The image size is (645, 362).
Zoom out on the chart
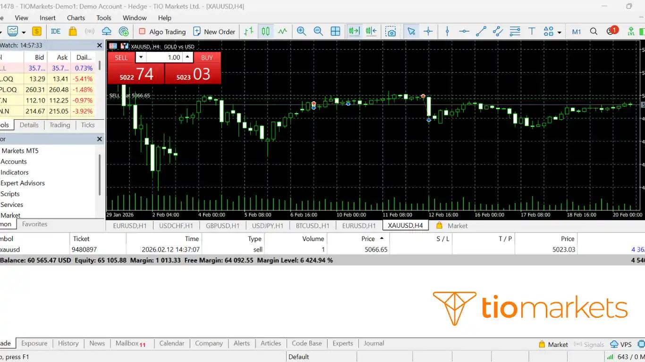(x=318, y=32)
